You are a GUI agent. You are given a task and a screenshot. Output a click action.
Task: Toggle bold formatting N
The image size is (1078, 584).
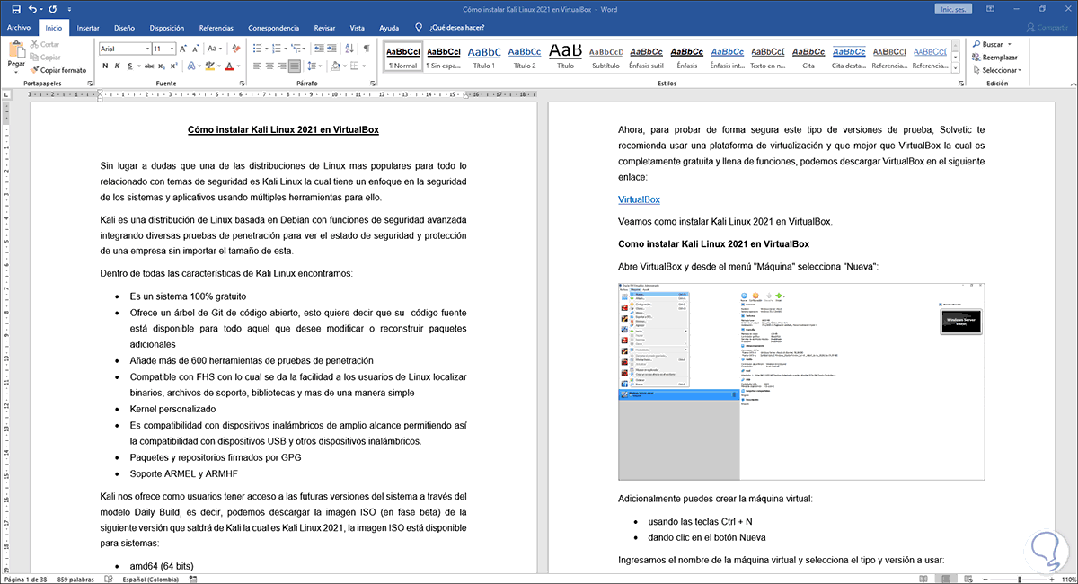coord(105,66)
